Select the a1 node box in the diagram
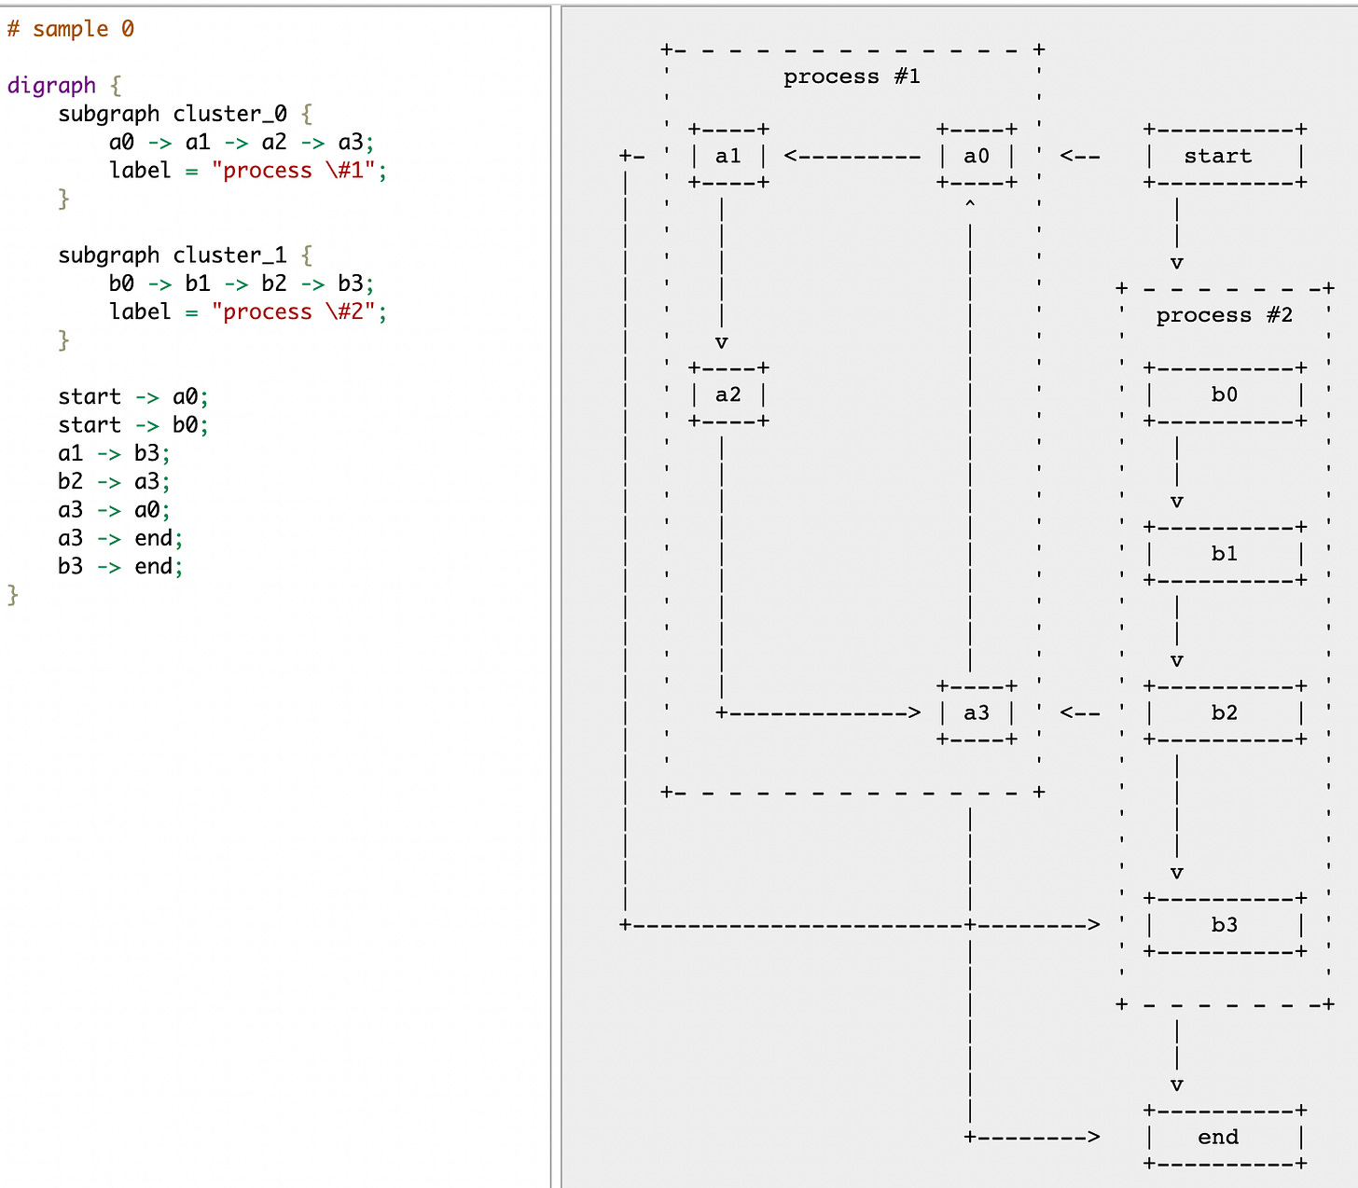Viewport: 1358px width, 1188px height. click(x=727, y=156)
